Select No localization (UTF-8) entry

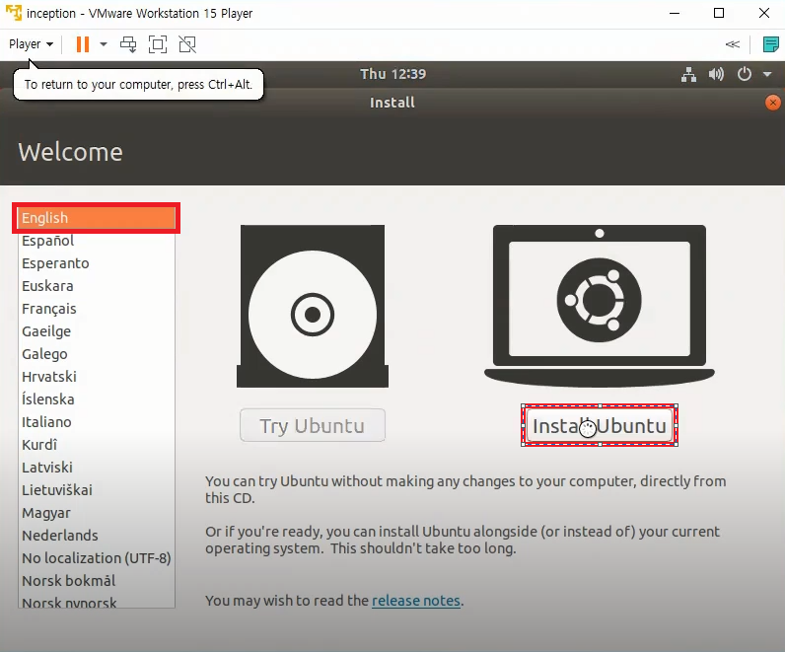pos(96,558)
